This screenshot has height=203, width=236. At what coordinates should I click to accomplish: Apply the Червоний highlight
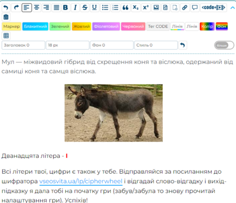click(x=133, y=27)
